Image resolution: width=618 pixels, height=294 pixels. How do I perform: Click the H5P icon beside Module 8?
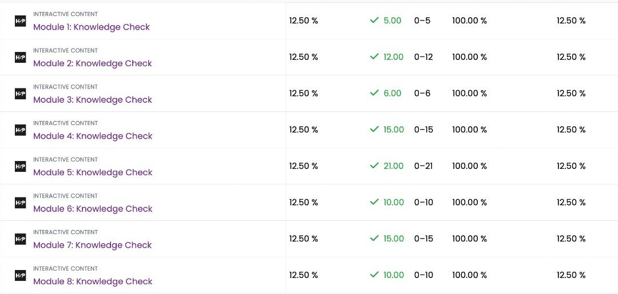coord(20,275)
